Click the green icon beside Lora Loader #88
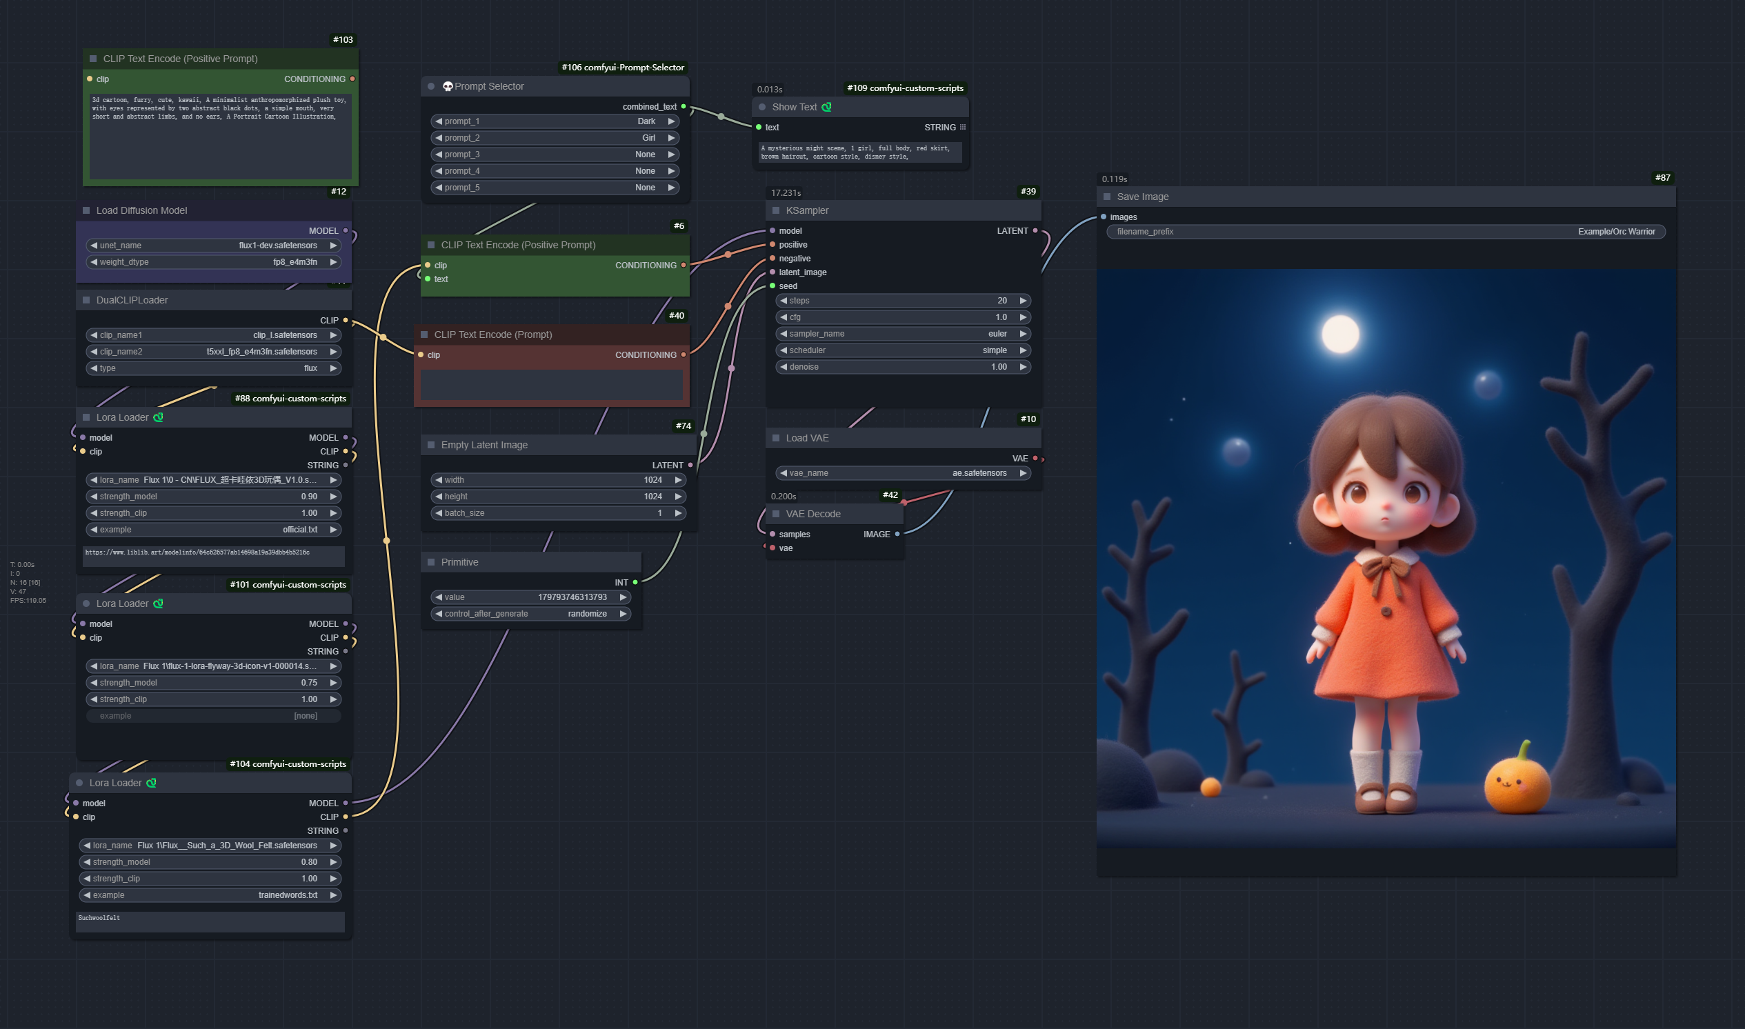The image size is (1745, 1029). pyautogui.click(x=158, y=417)
